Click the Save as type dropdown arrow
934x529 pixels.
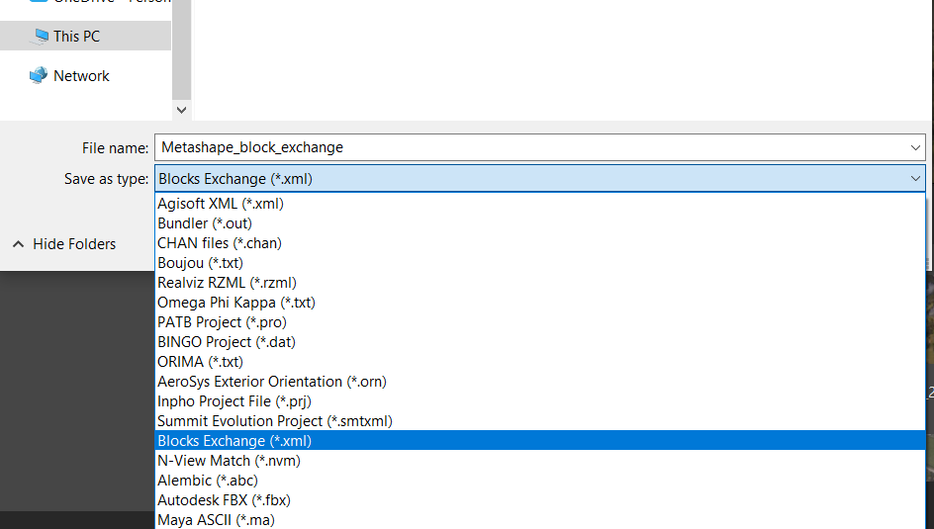point(915,179)
